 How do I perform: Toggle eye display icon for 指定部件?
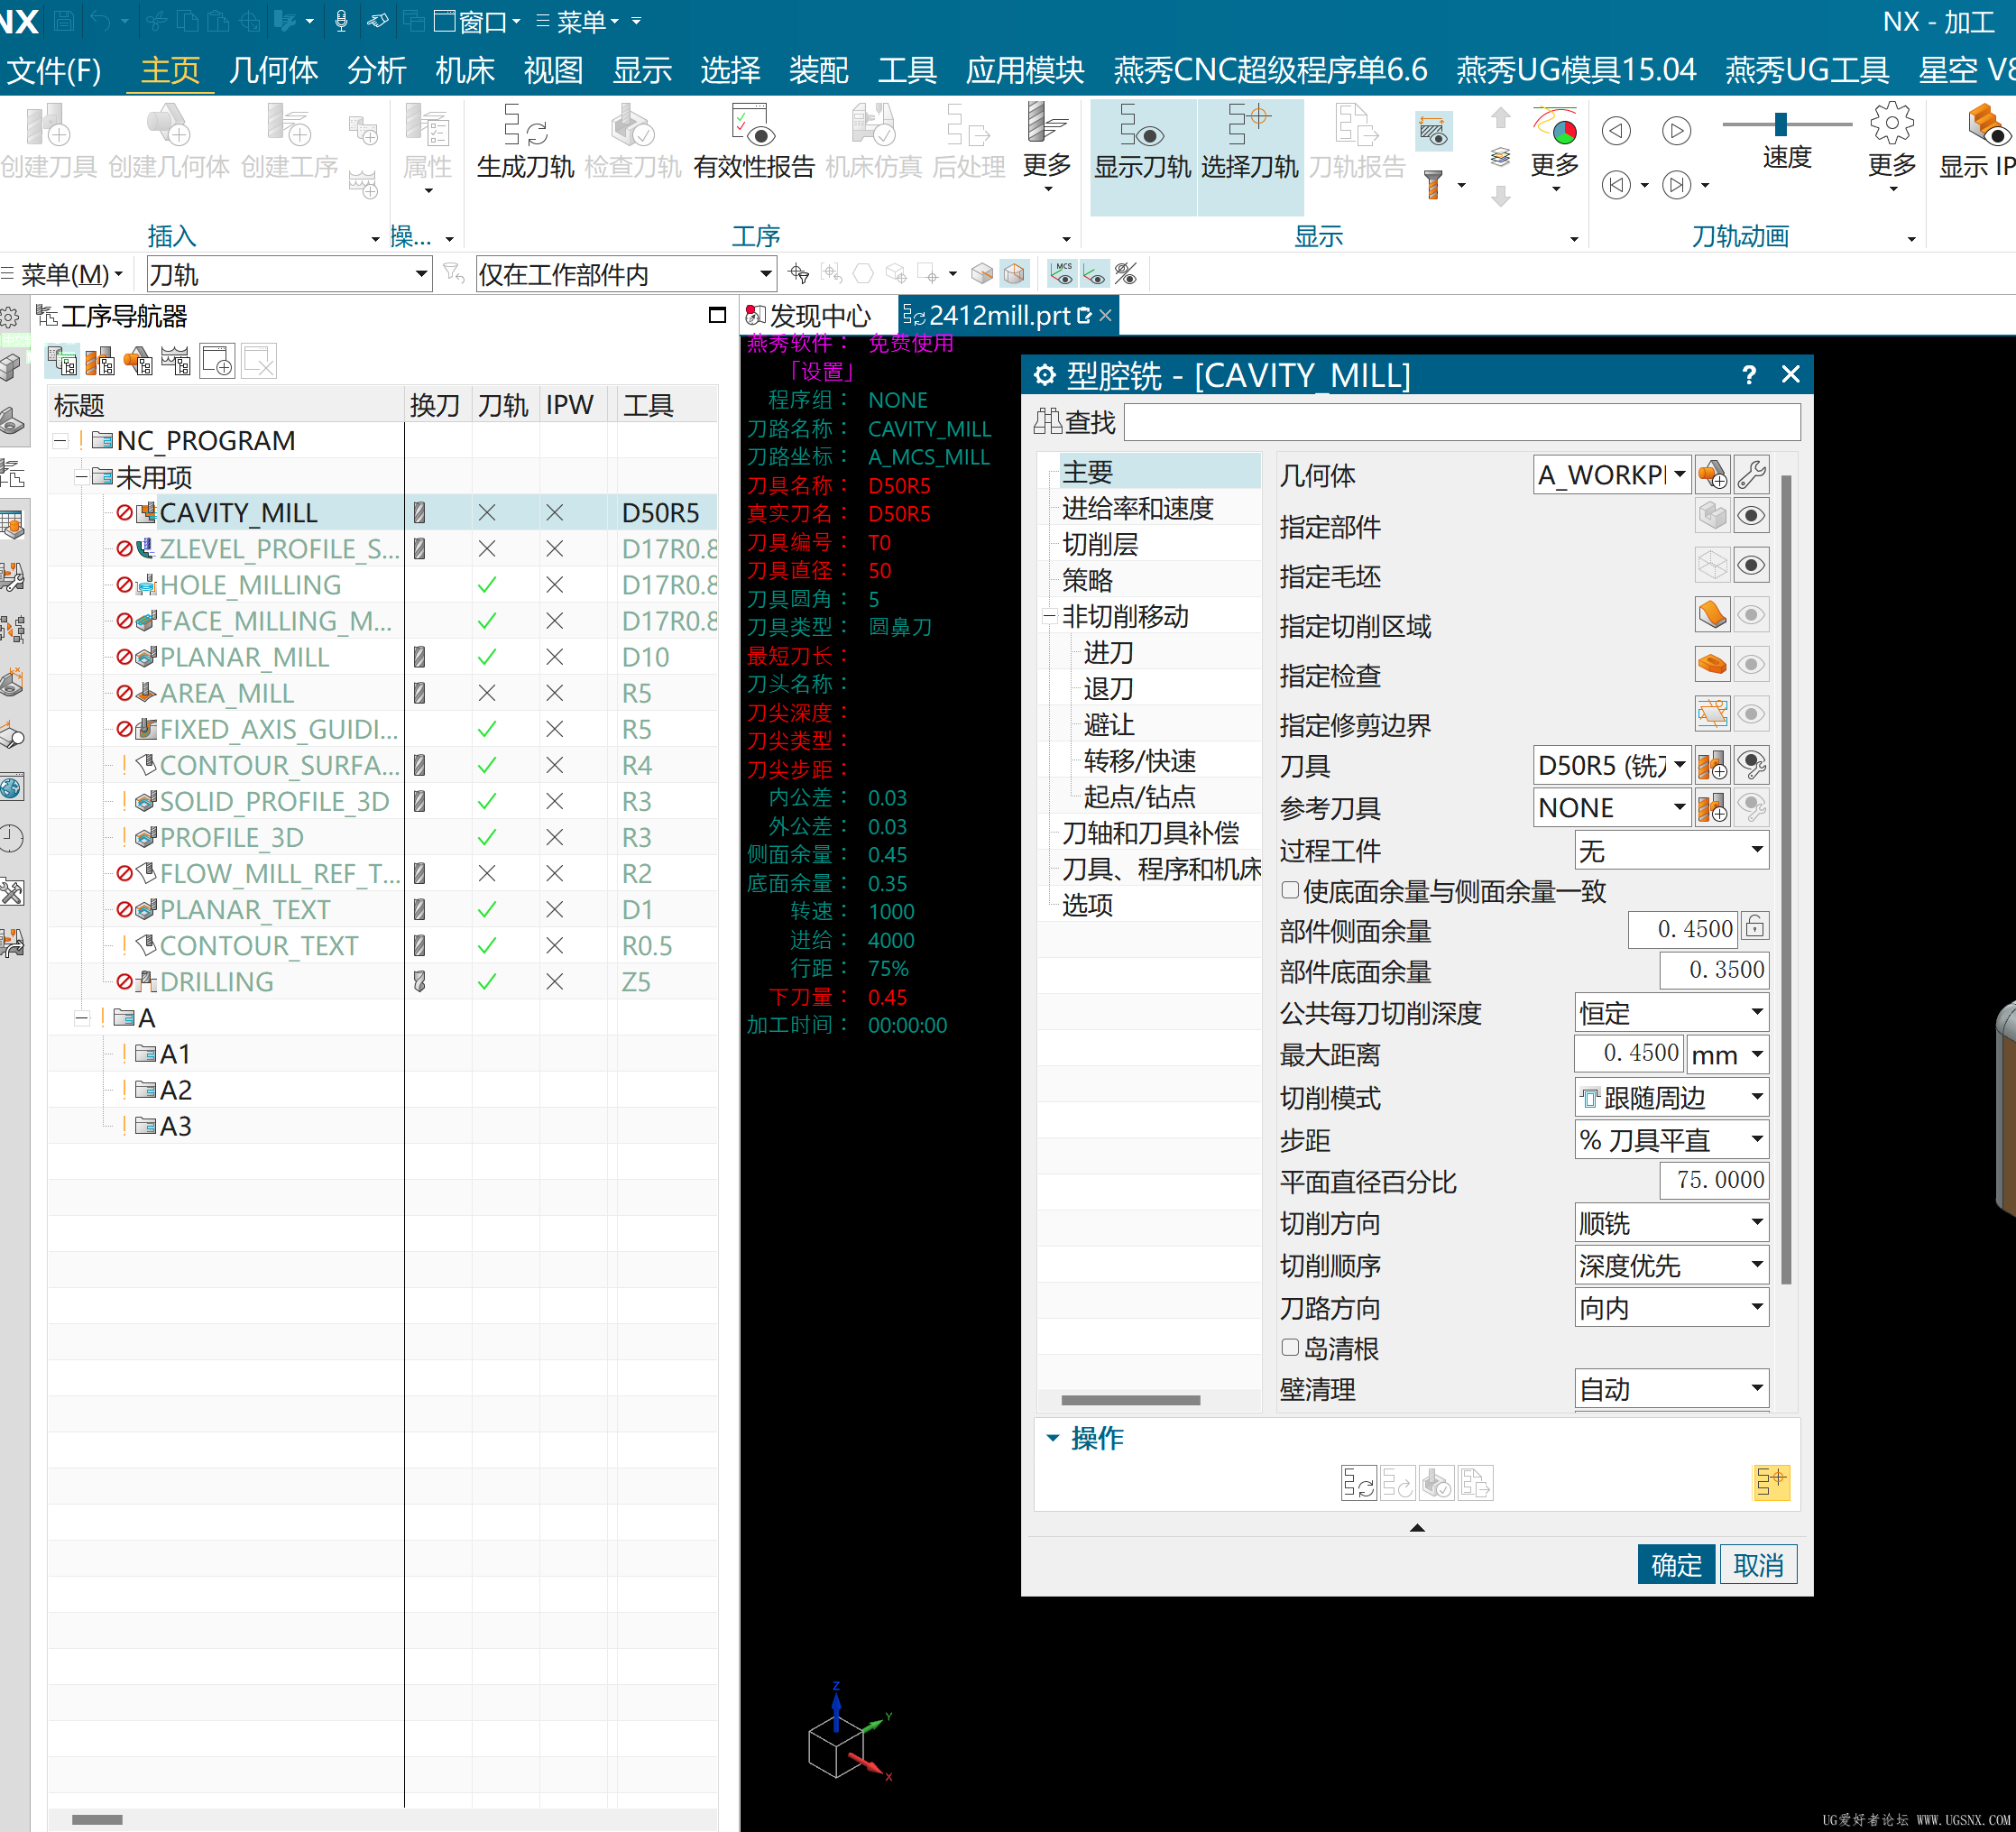[1751, 516]
